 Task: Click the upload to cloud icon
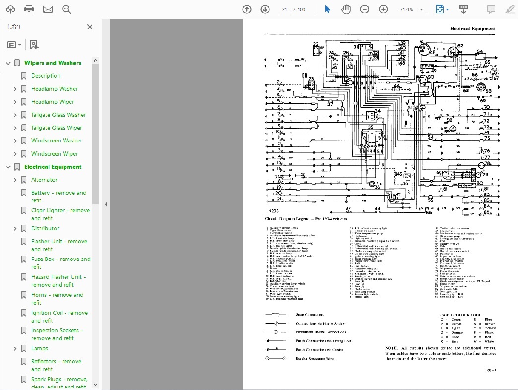tap(10, 9)
